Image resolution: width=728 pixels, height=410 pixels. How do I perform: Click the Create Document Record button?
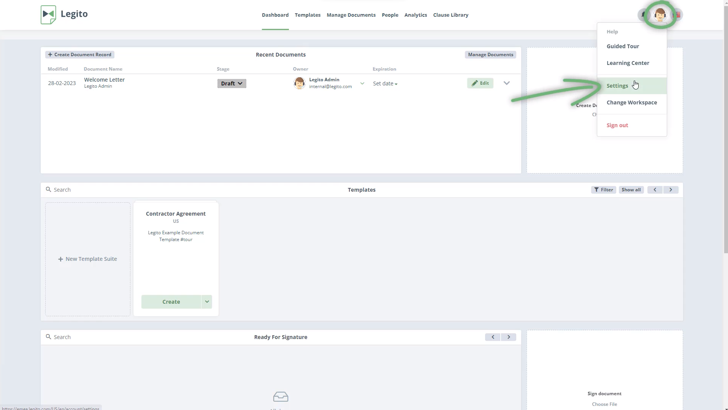(x=80, y=55)
